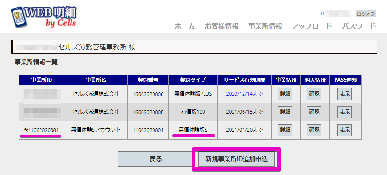The image size is (387, 175).
Task: Click the 事業所情報一覧 heading
Action: [x=36, y=62]
